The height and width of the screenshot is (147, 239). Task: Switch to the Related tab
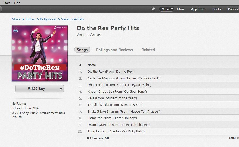click(x=148, y=50)
